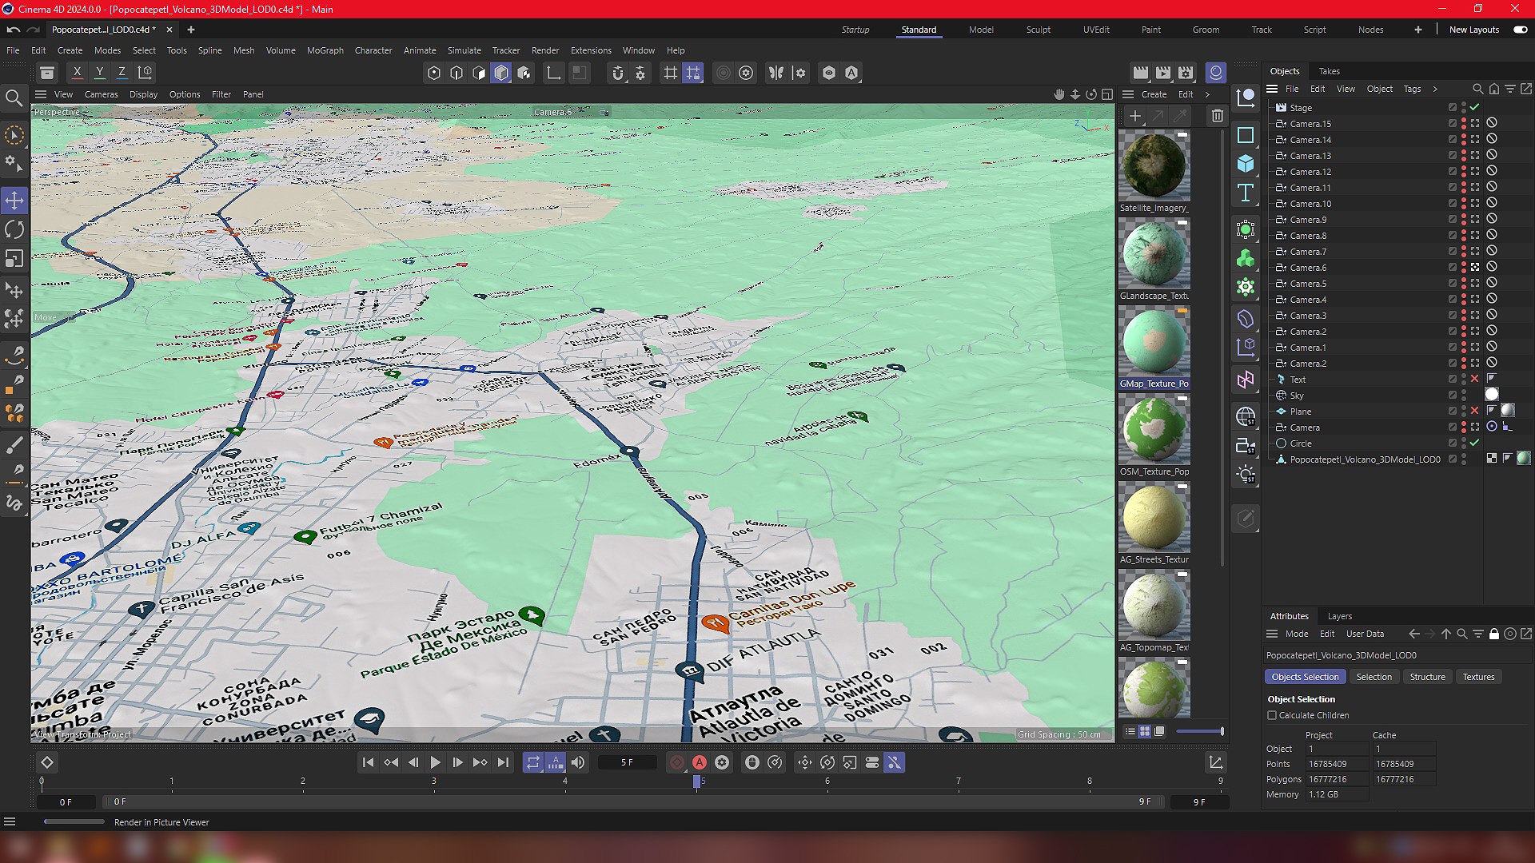Open Textures attribute tab button
The image size is (1535, 863).
[1479, 677]
